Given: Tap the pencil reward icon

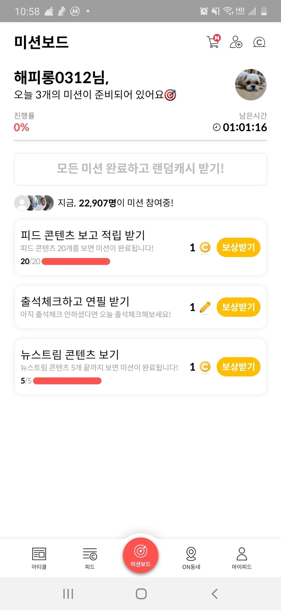Looking at the screenshot, I should (x=205, y=307).
